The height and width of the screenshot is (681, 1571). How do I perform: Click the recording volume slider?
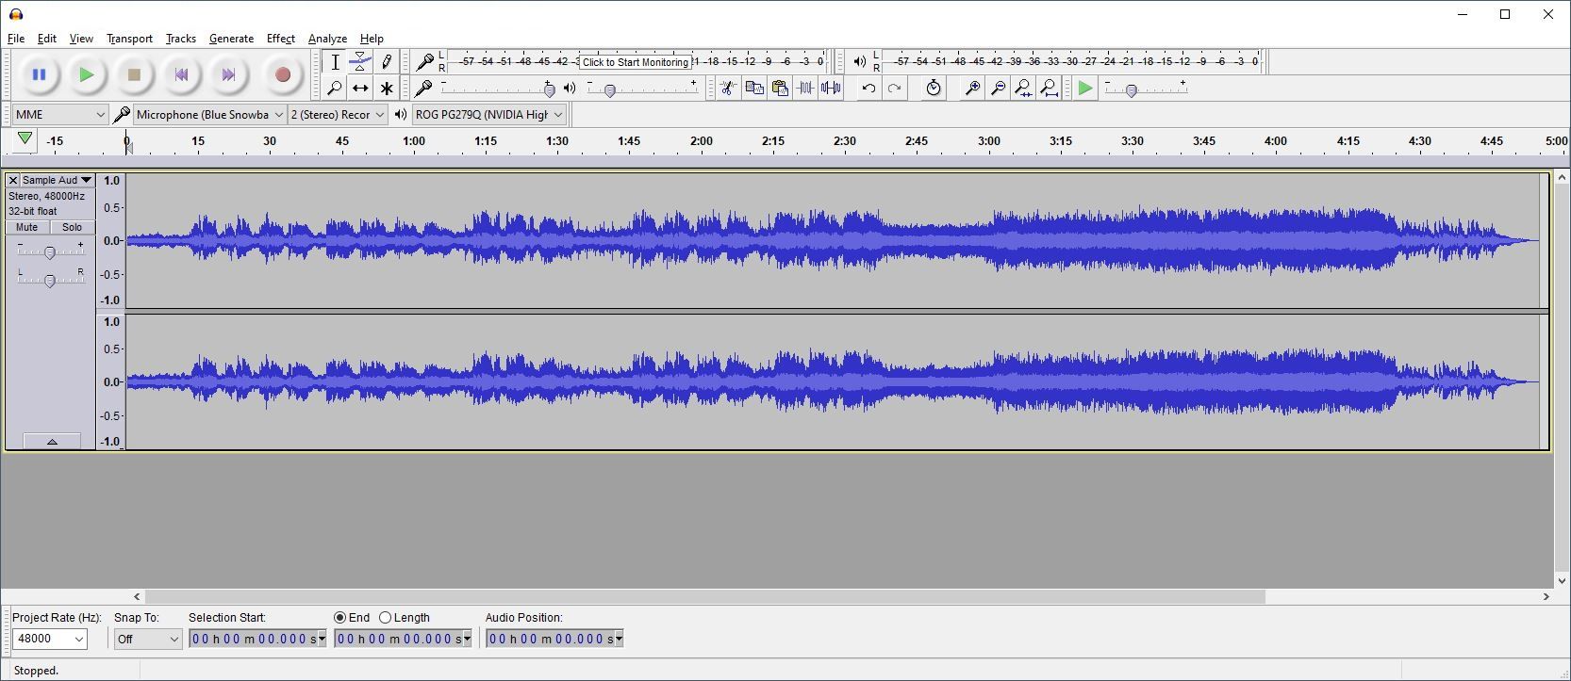498,89
